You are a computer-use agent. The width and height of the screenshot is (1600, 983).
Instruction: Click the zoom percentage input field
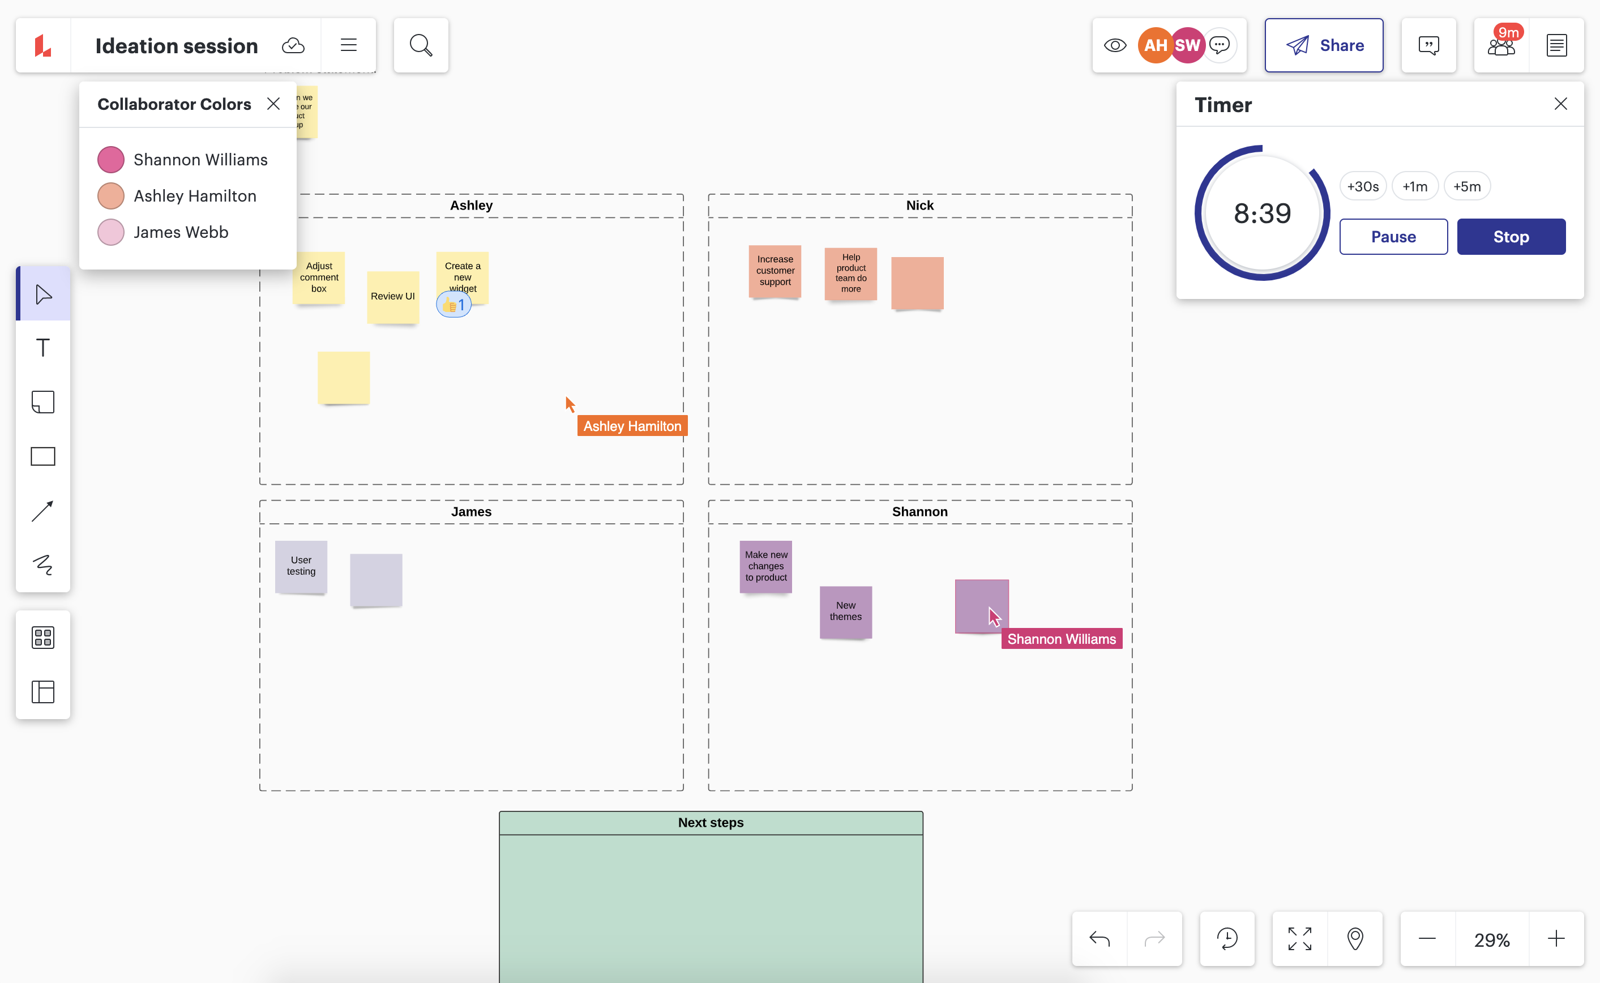1491,939
